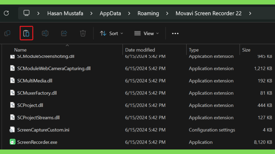Expand the chevron after AppData
Image resolution: width=275 pixels, height=154 pixels.
129,13
